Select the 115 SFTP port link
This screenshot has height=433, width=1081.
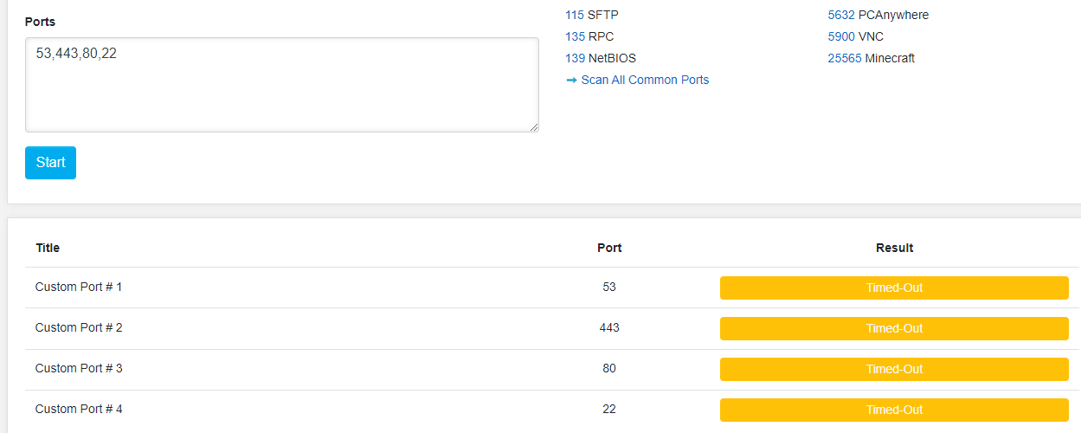tap(575, 15)
